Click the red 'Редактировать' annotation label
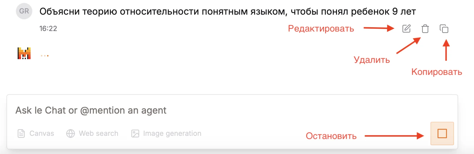The width and height of the screenshot is (474, 154). coord(321,29)
